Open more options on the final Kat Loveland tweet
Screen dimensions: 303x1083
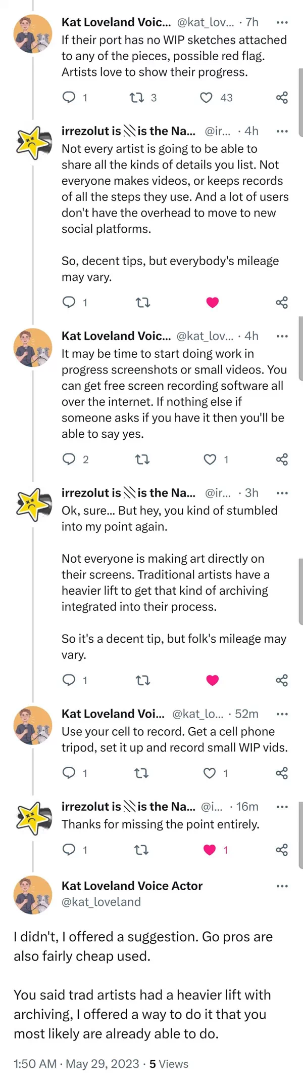coord(282,886)
